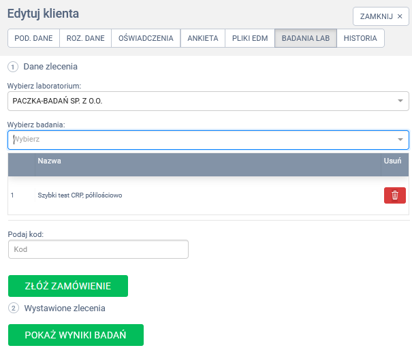Screen dimensions: 412x350
Task: Click the Nazwa column header
Action: coord(50,161)
